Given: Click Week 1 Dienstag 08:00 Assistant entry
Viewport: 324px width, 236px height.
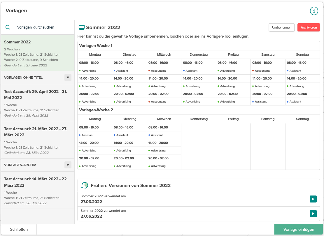Looking at the screenshot, I should click(x=121, y=71).
